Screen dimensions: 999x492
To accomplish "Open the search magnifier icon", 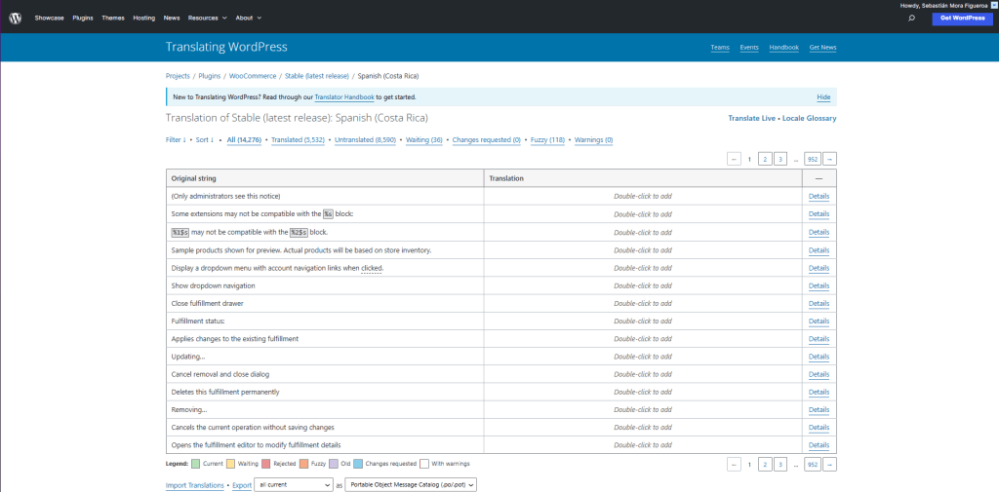I will [911, 18].
